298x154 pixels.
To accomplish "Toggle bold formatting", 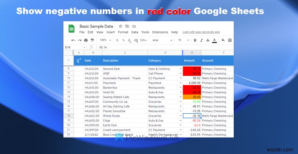I will coord(195,40).
